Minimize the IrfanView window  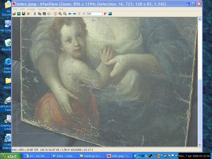(187, 4)
